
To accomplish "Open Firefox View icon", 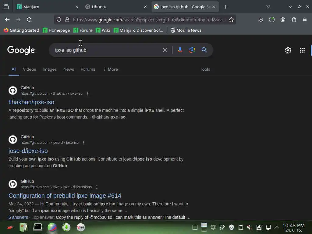I will tap(6, 7).
